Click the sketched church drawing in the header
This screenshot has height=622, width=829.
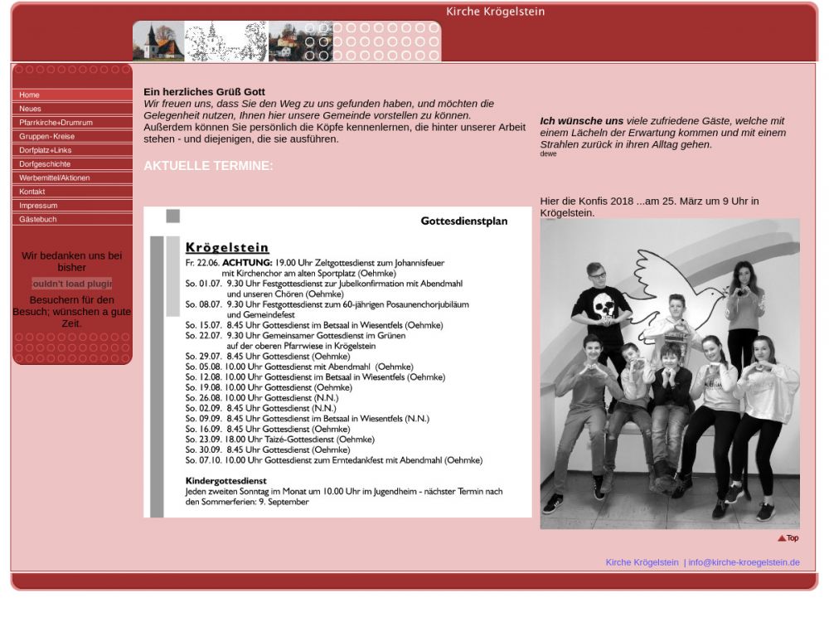tap(225, 41)
